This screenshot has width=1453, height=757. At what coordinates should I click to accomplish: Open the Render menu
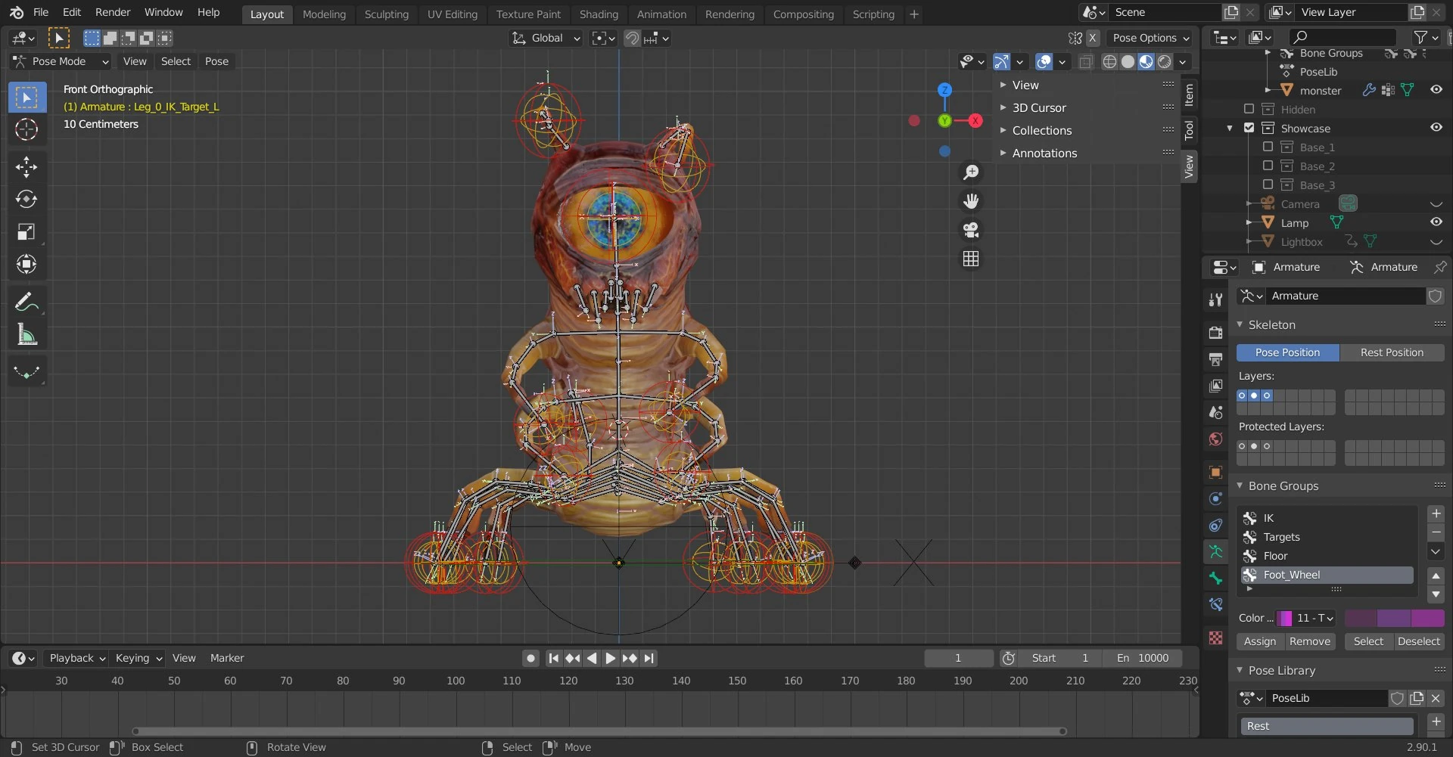coord(113,12)
